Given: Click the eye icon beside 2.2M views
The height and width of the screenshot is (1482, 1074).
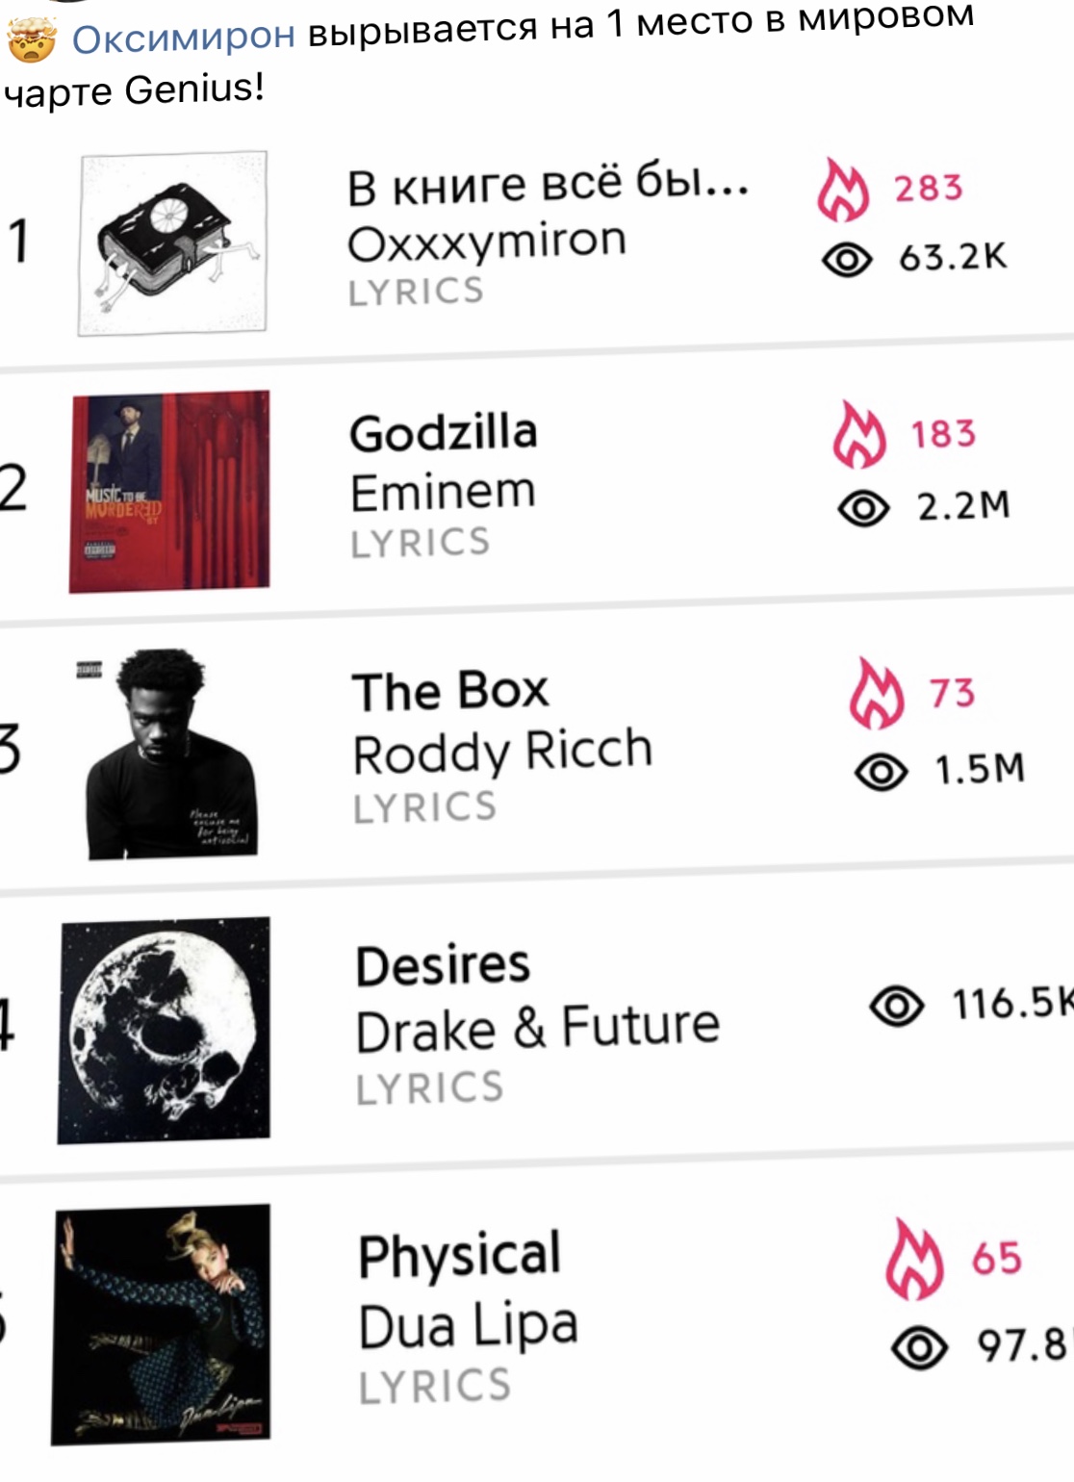Looking at the screenshot, I should click(x=863, y=508).
